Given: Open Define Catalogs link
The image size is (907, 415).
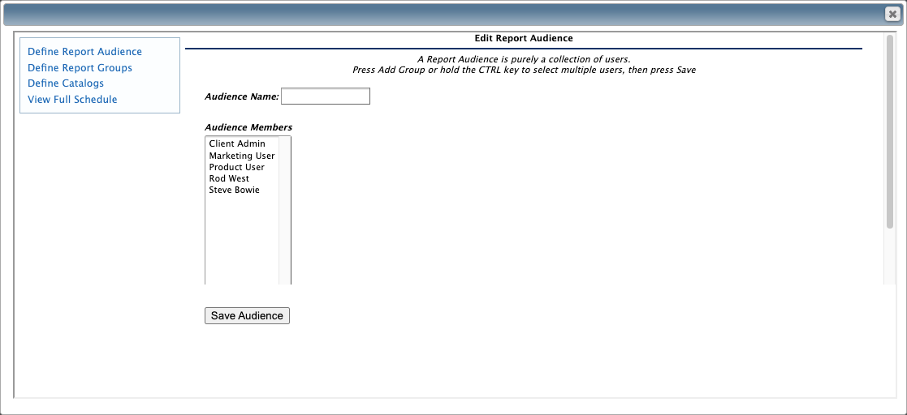Looking at the screenshot, I should coord(65,83).
